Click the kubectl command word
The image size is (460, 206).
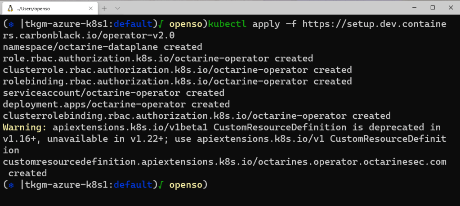point(228,24)
